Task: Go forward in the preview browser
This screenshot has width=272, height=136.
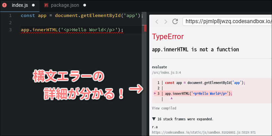Action: pos(166,22)
